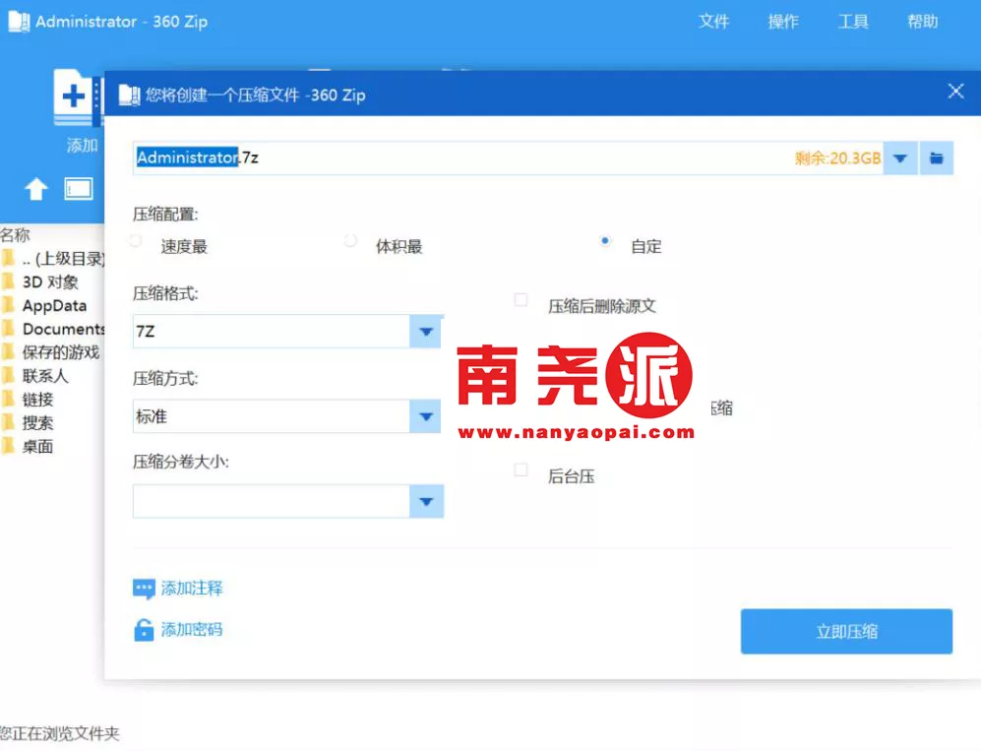Image resolution: width=981 pixels, height=751 pixels.
Task: Select the 保存的游戏 row name
Action: click(61, 352)
